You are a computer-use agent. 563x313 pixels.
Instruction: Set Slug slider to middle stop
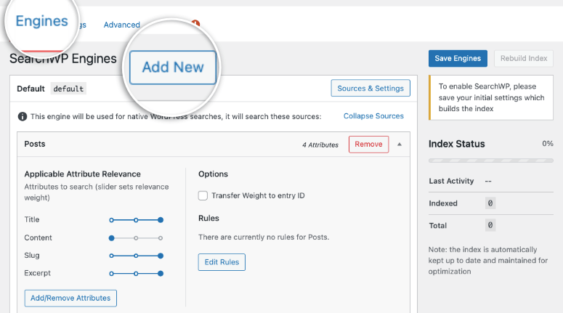point(136,256)
